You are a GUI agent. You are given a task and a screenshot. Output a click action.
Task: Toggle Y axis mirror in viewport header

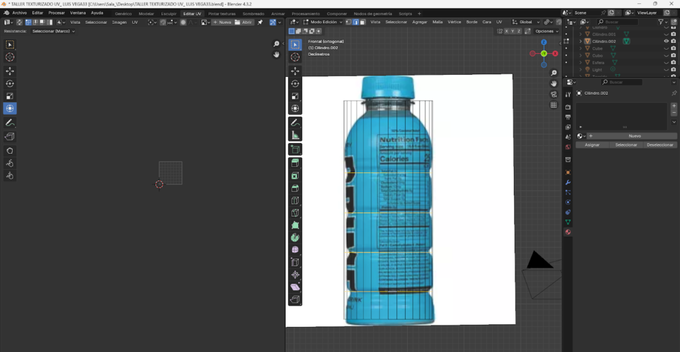click(513, 31)
